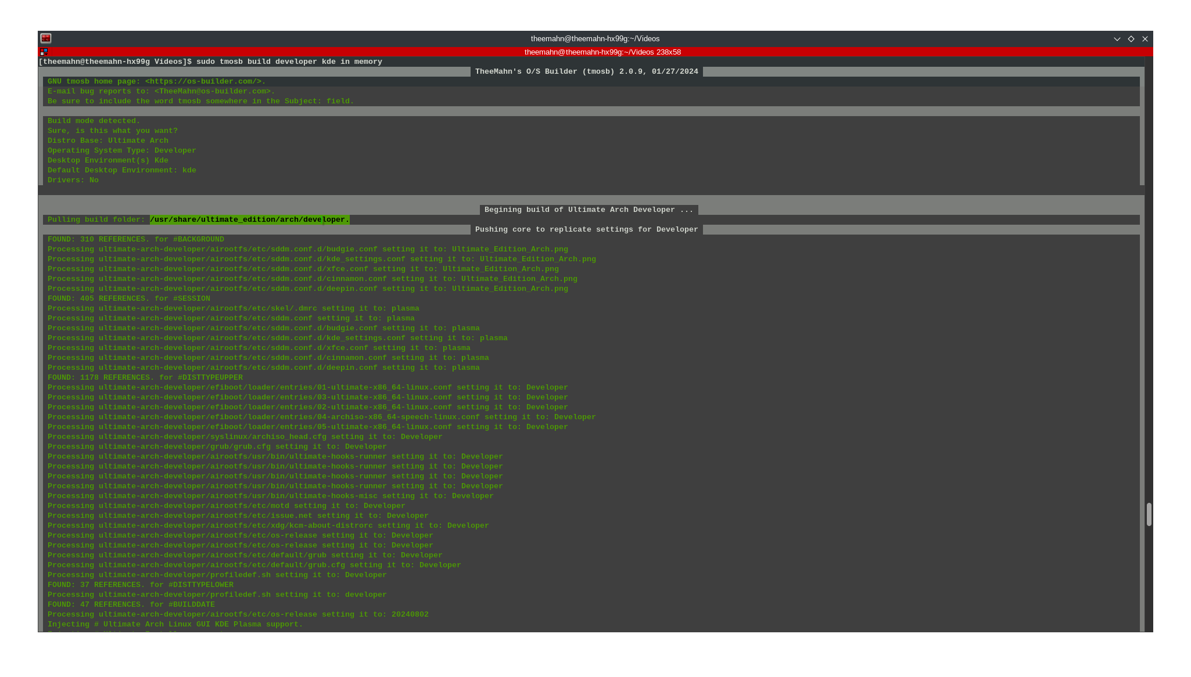Click the https://os-builder.com/ home page URL
This screenshot has width=1191, height=677.
click(x=203, y=81)
